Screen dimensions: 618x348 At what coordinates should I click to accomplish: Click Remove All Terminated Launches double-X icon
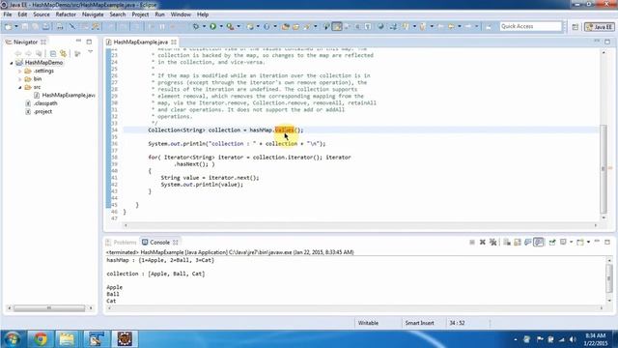tap(492, 242)
